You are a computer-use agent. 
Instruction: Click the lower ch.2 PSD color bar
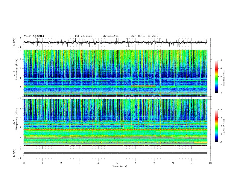click(217, 126)
